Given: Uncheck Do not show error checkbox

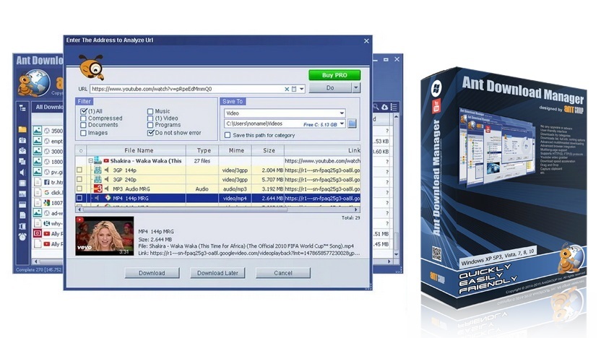Looking at the screenshot, I should 150,133.
